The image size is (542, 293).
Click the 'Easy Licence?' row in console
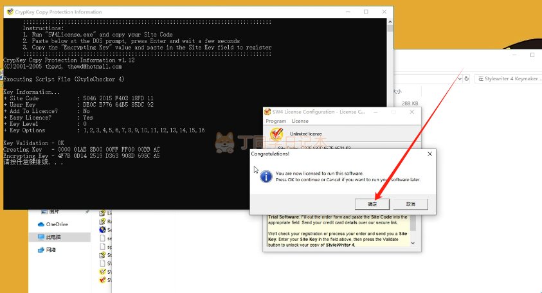[x=48, y=118]
